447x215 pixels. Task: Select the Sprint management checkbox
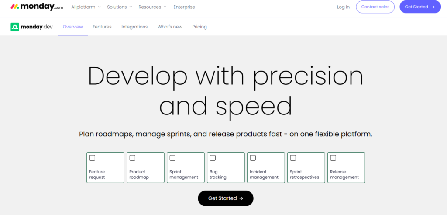pos(172,158)
